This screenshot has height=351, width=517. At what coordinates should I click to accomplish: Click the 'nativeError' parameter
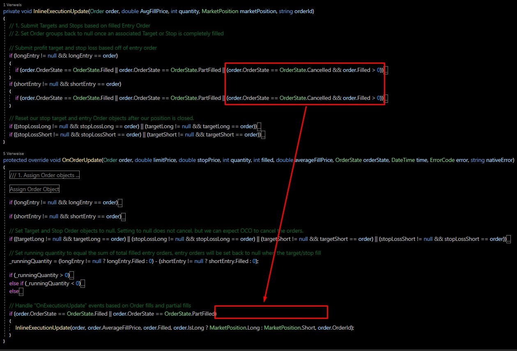(x=500, y=160)
